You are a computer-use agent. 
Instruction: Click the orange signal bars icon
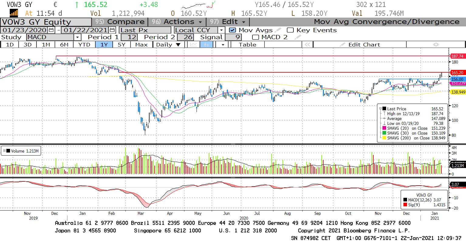(14, 13)
